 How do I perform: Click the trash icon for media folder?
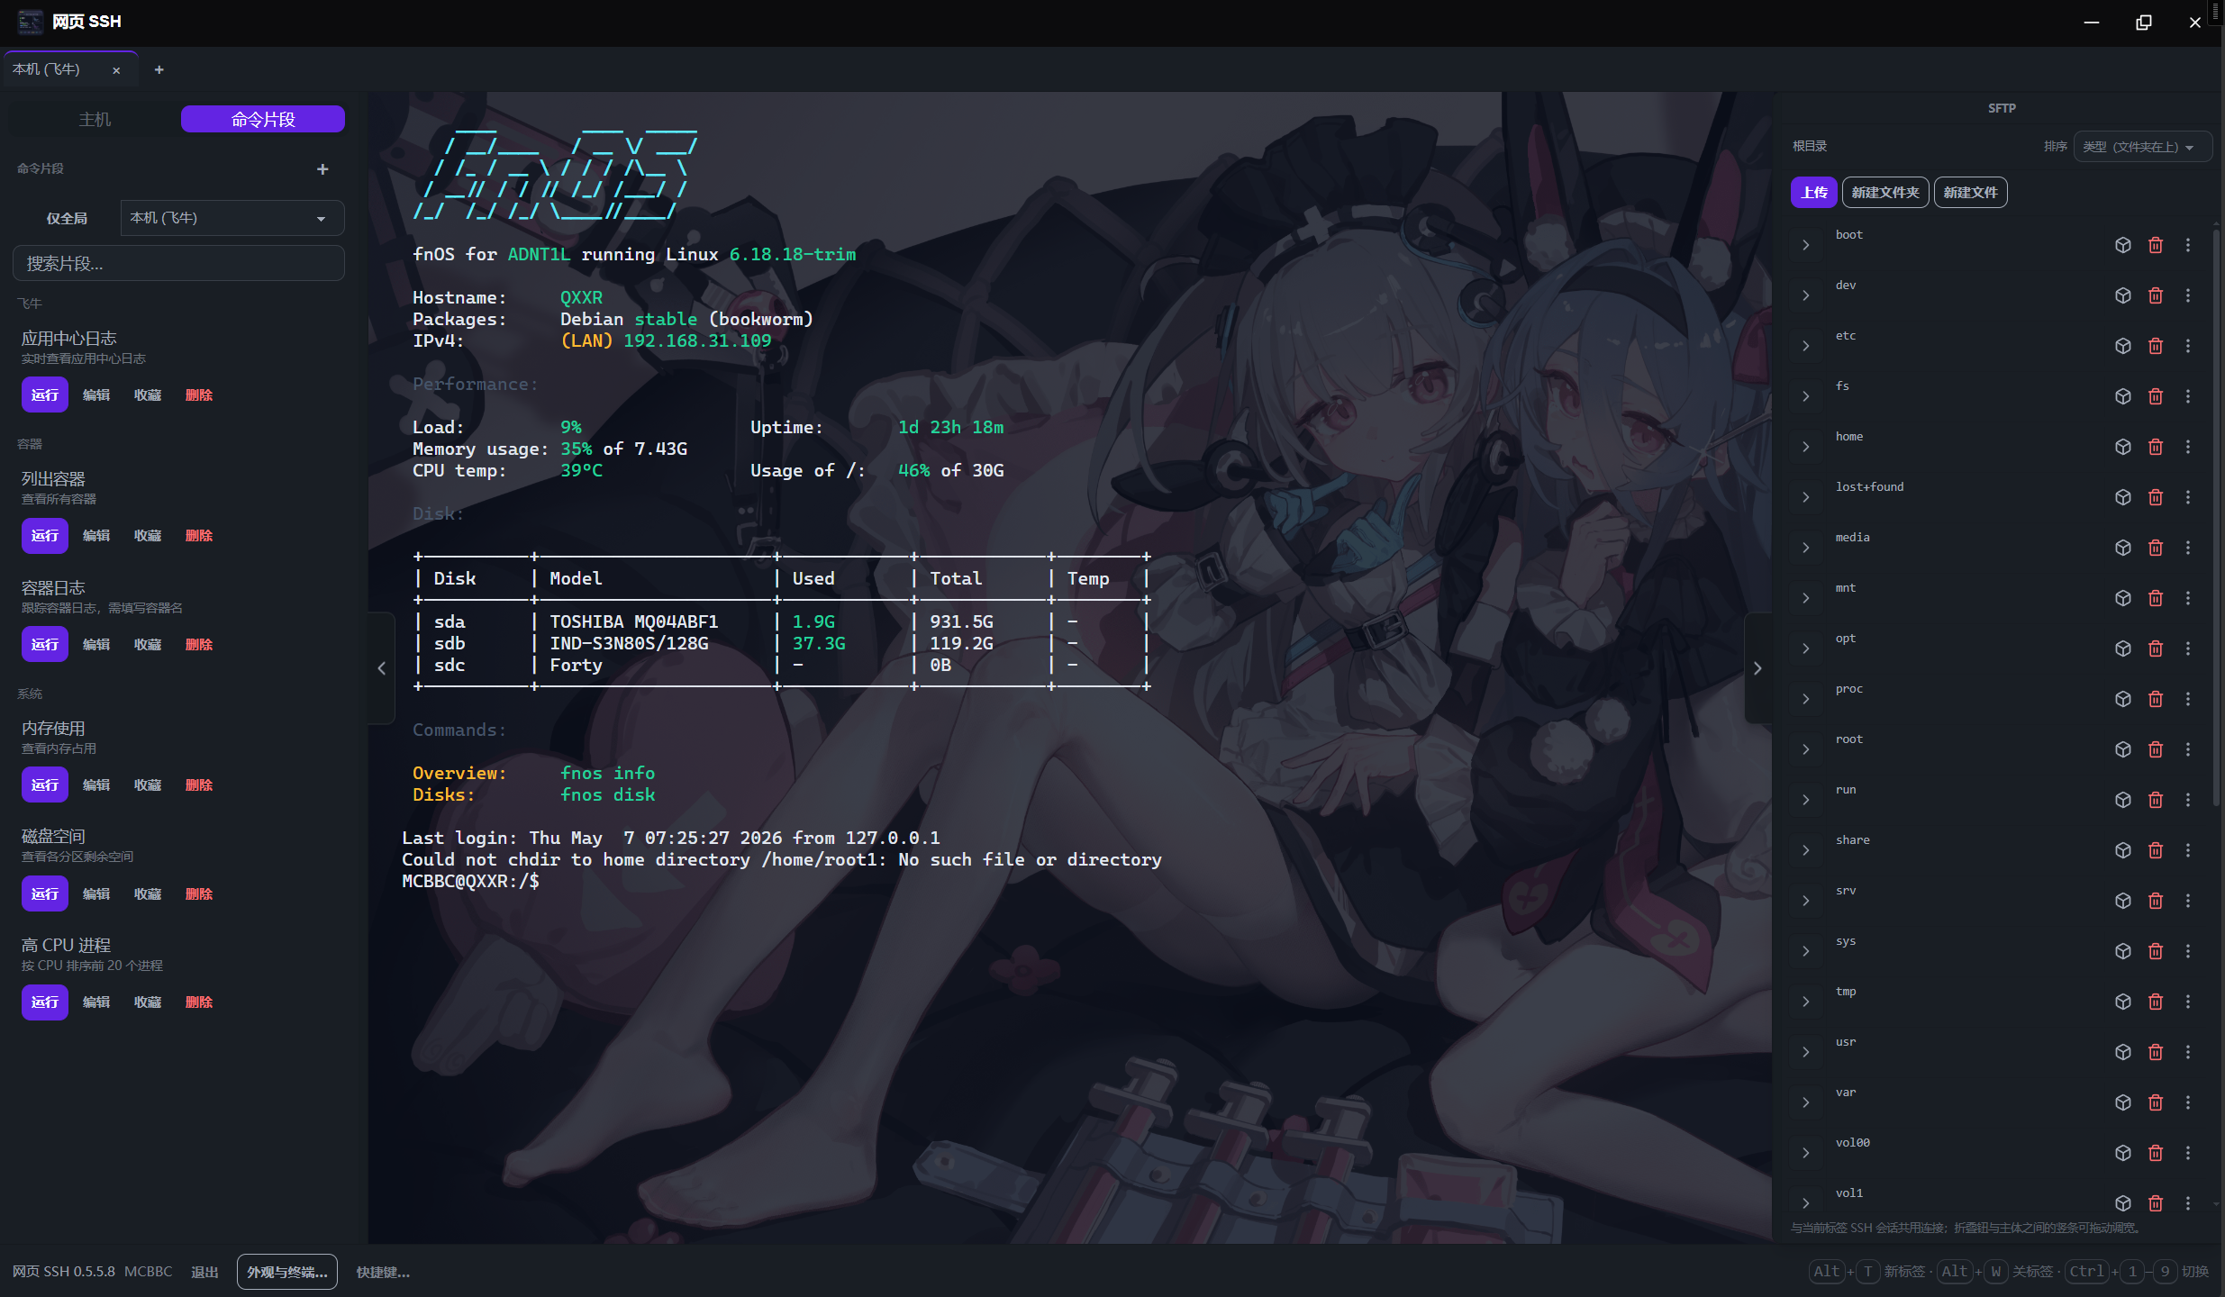tap(2156, 548)
